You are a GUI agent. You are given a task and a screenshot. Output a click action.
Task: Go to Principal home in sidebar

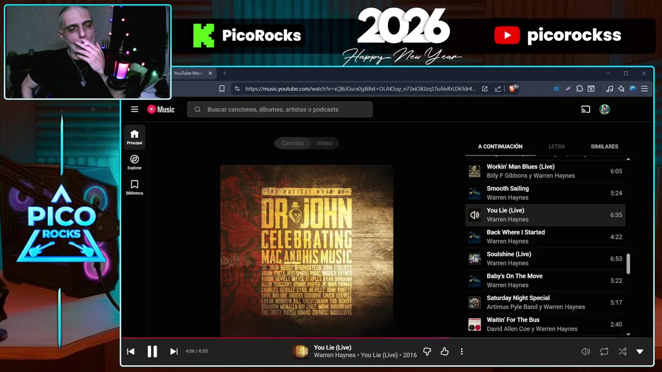(134, 137)
